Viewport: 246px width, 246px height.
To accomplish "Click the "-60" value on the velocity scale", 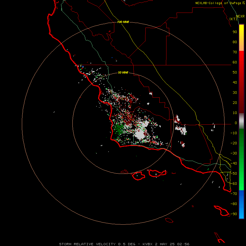I will click(234, 184).
